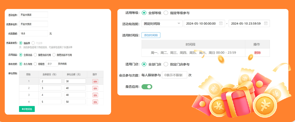The height and width of the screenshot is (122, 295).
Task: Select the 指定等级参与 radio option
Action: click(166, 13)
